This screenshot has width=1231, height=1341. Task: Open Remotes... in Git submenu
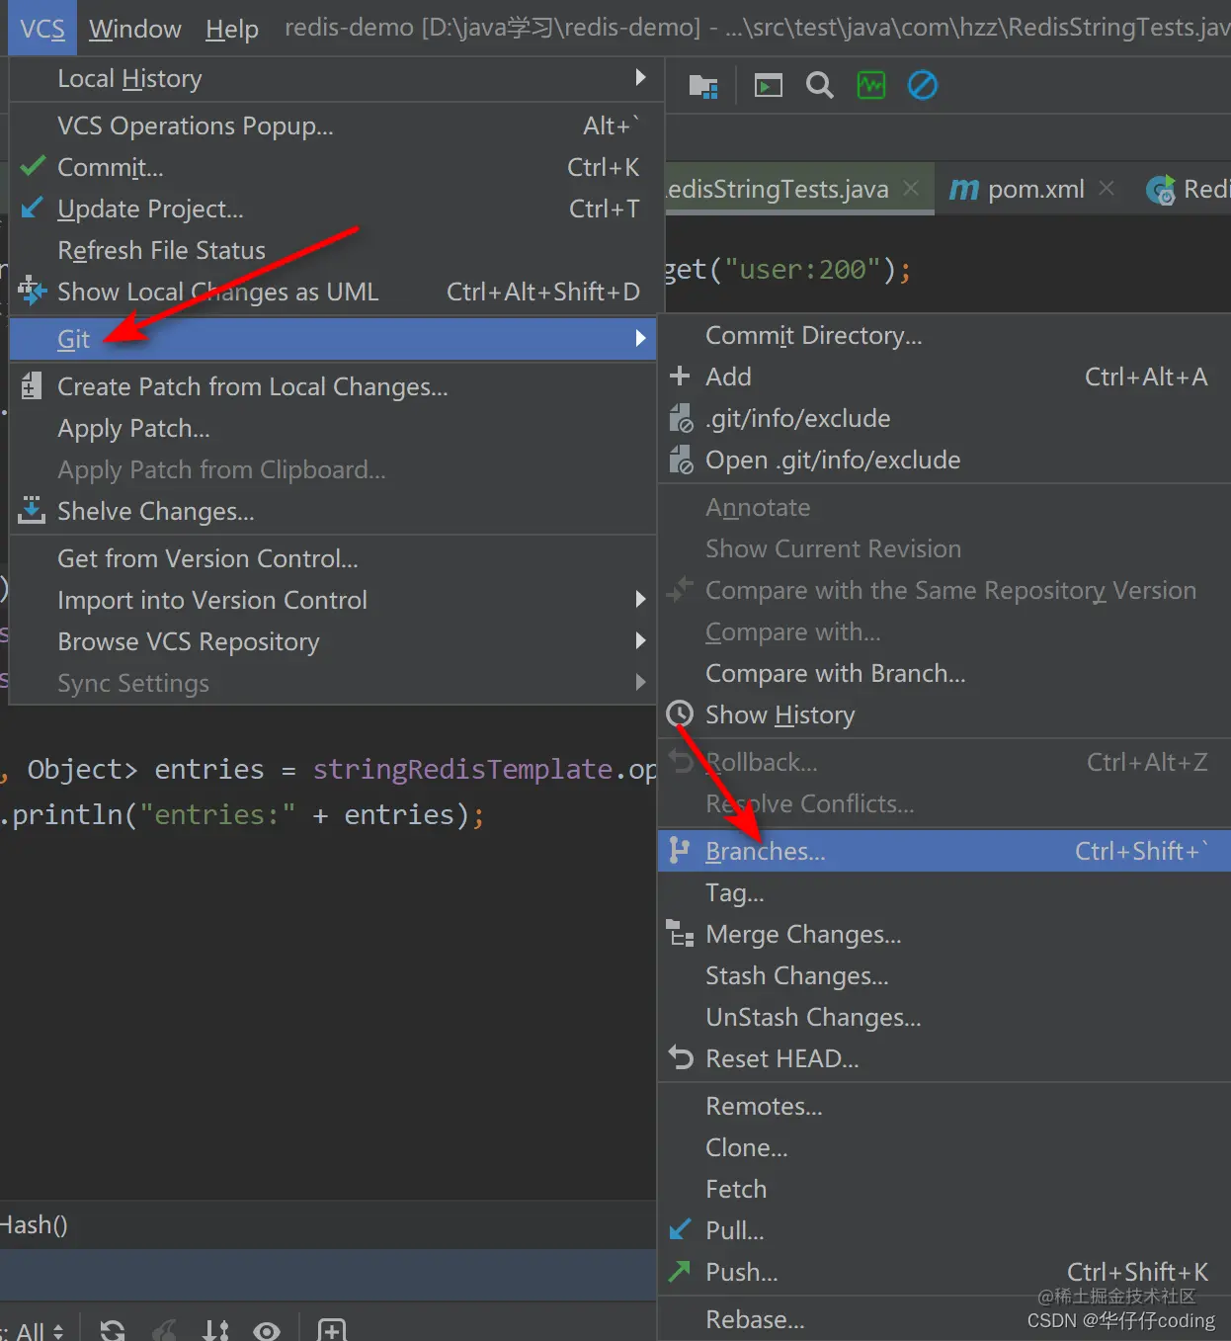944,1106
